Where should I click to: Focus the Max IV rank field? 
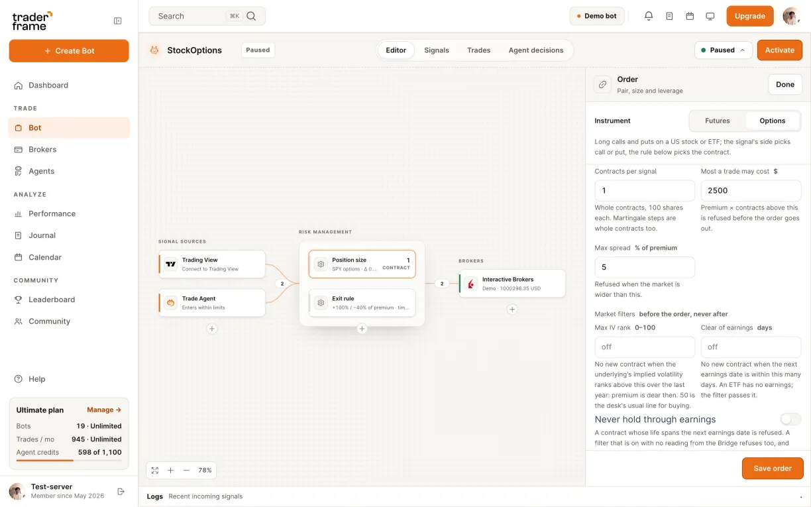click(645, 347)
